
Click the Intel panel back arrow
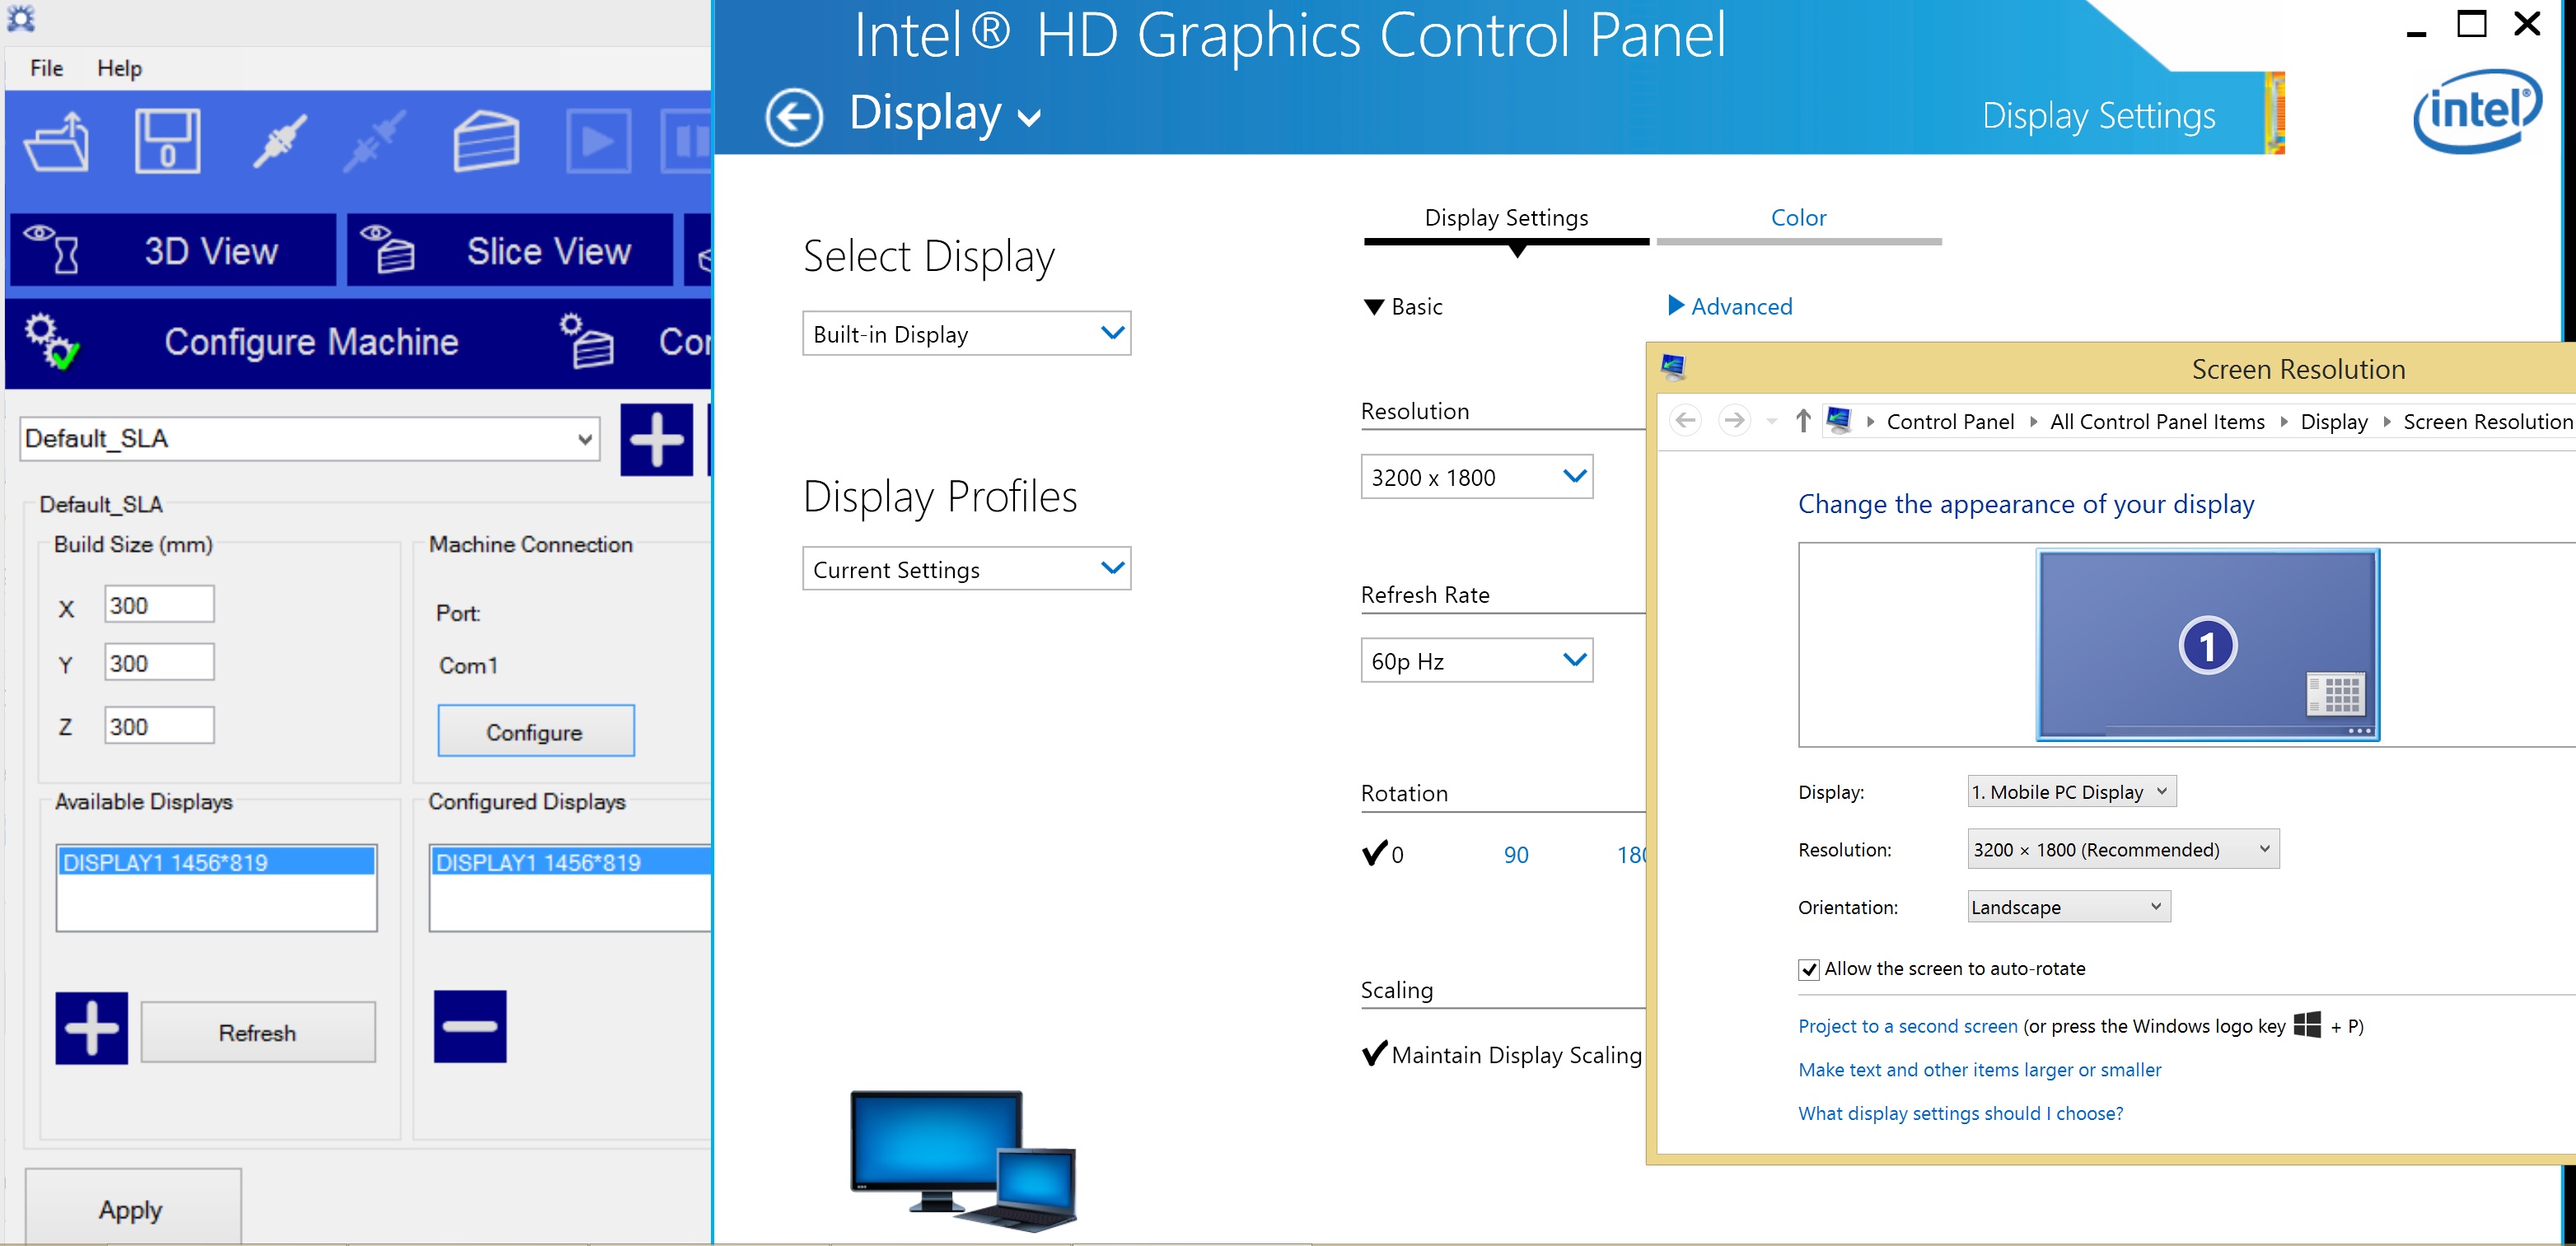click(x=794, y=117)
